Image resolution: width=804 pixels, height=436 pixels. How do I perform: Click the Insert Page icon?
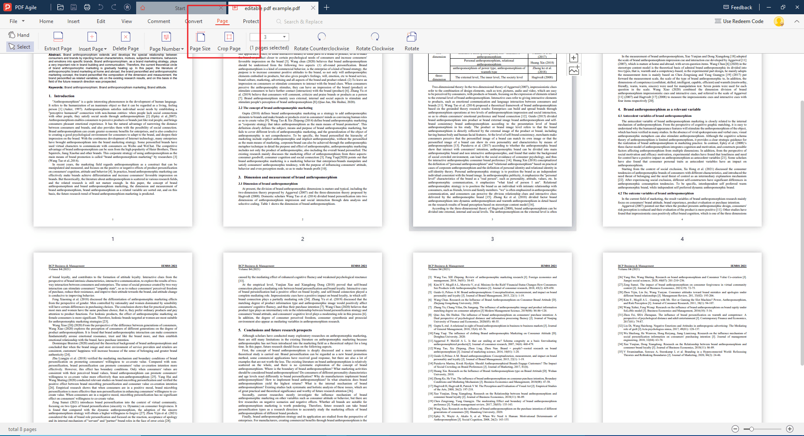92,37
